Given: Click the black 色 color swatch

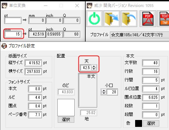Looking at the screenshot, I should 139,123.
